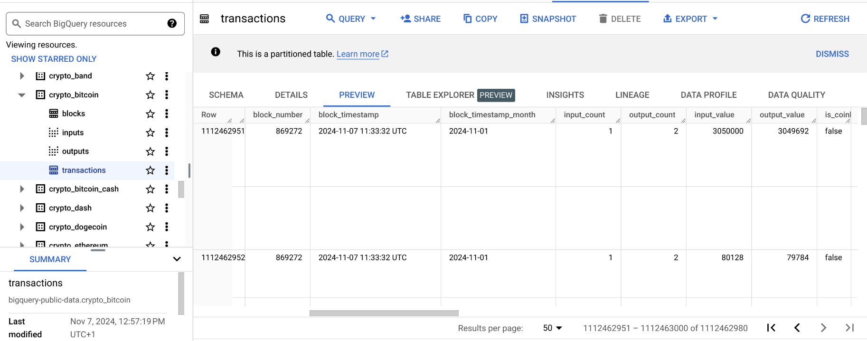The width and height of the screenshot is (867, 341).
Task: Open more actions for outputs table
Action: point(167,152)
